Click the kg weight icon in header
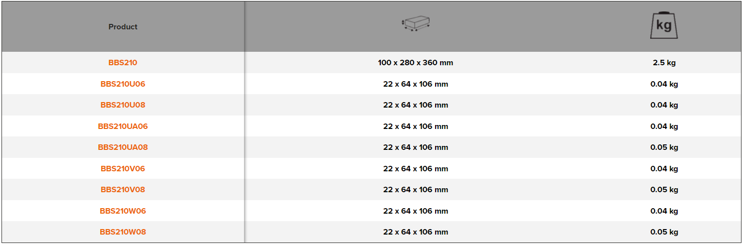Viewport: 743px width, 244px height. [x=664, y=25]
